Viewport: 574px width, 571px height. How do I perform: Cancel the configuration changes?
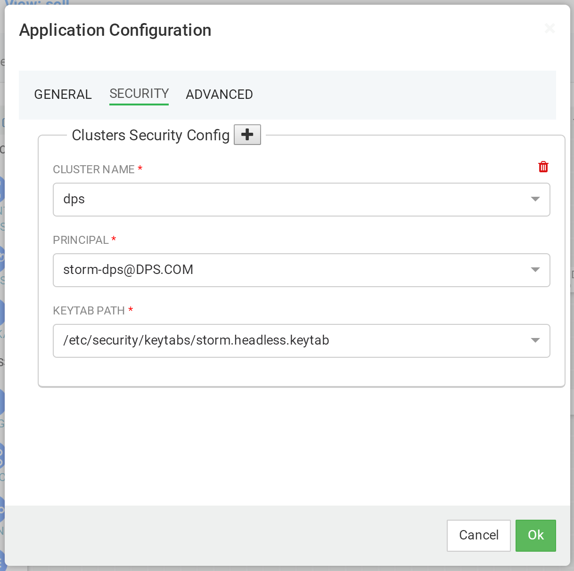[479, 535]
